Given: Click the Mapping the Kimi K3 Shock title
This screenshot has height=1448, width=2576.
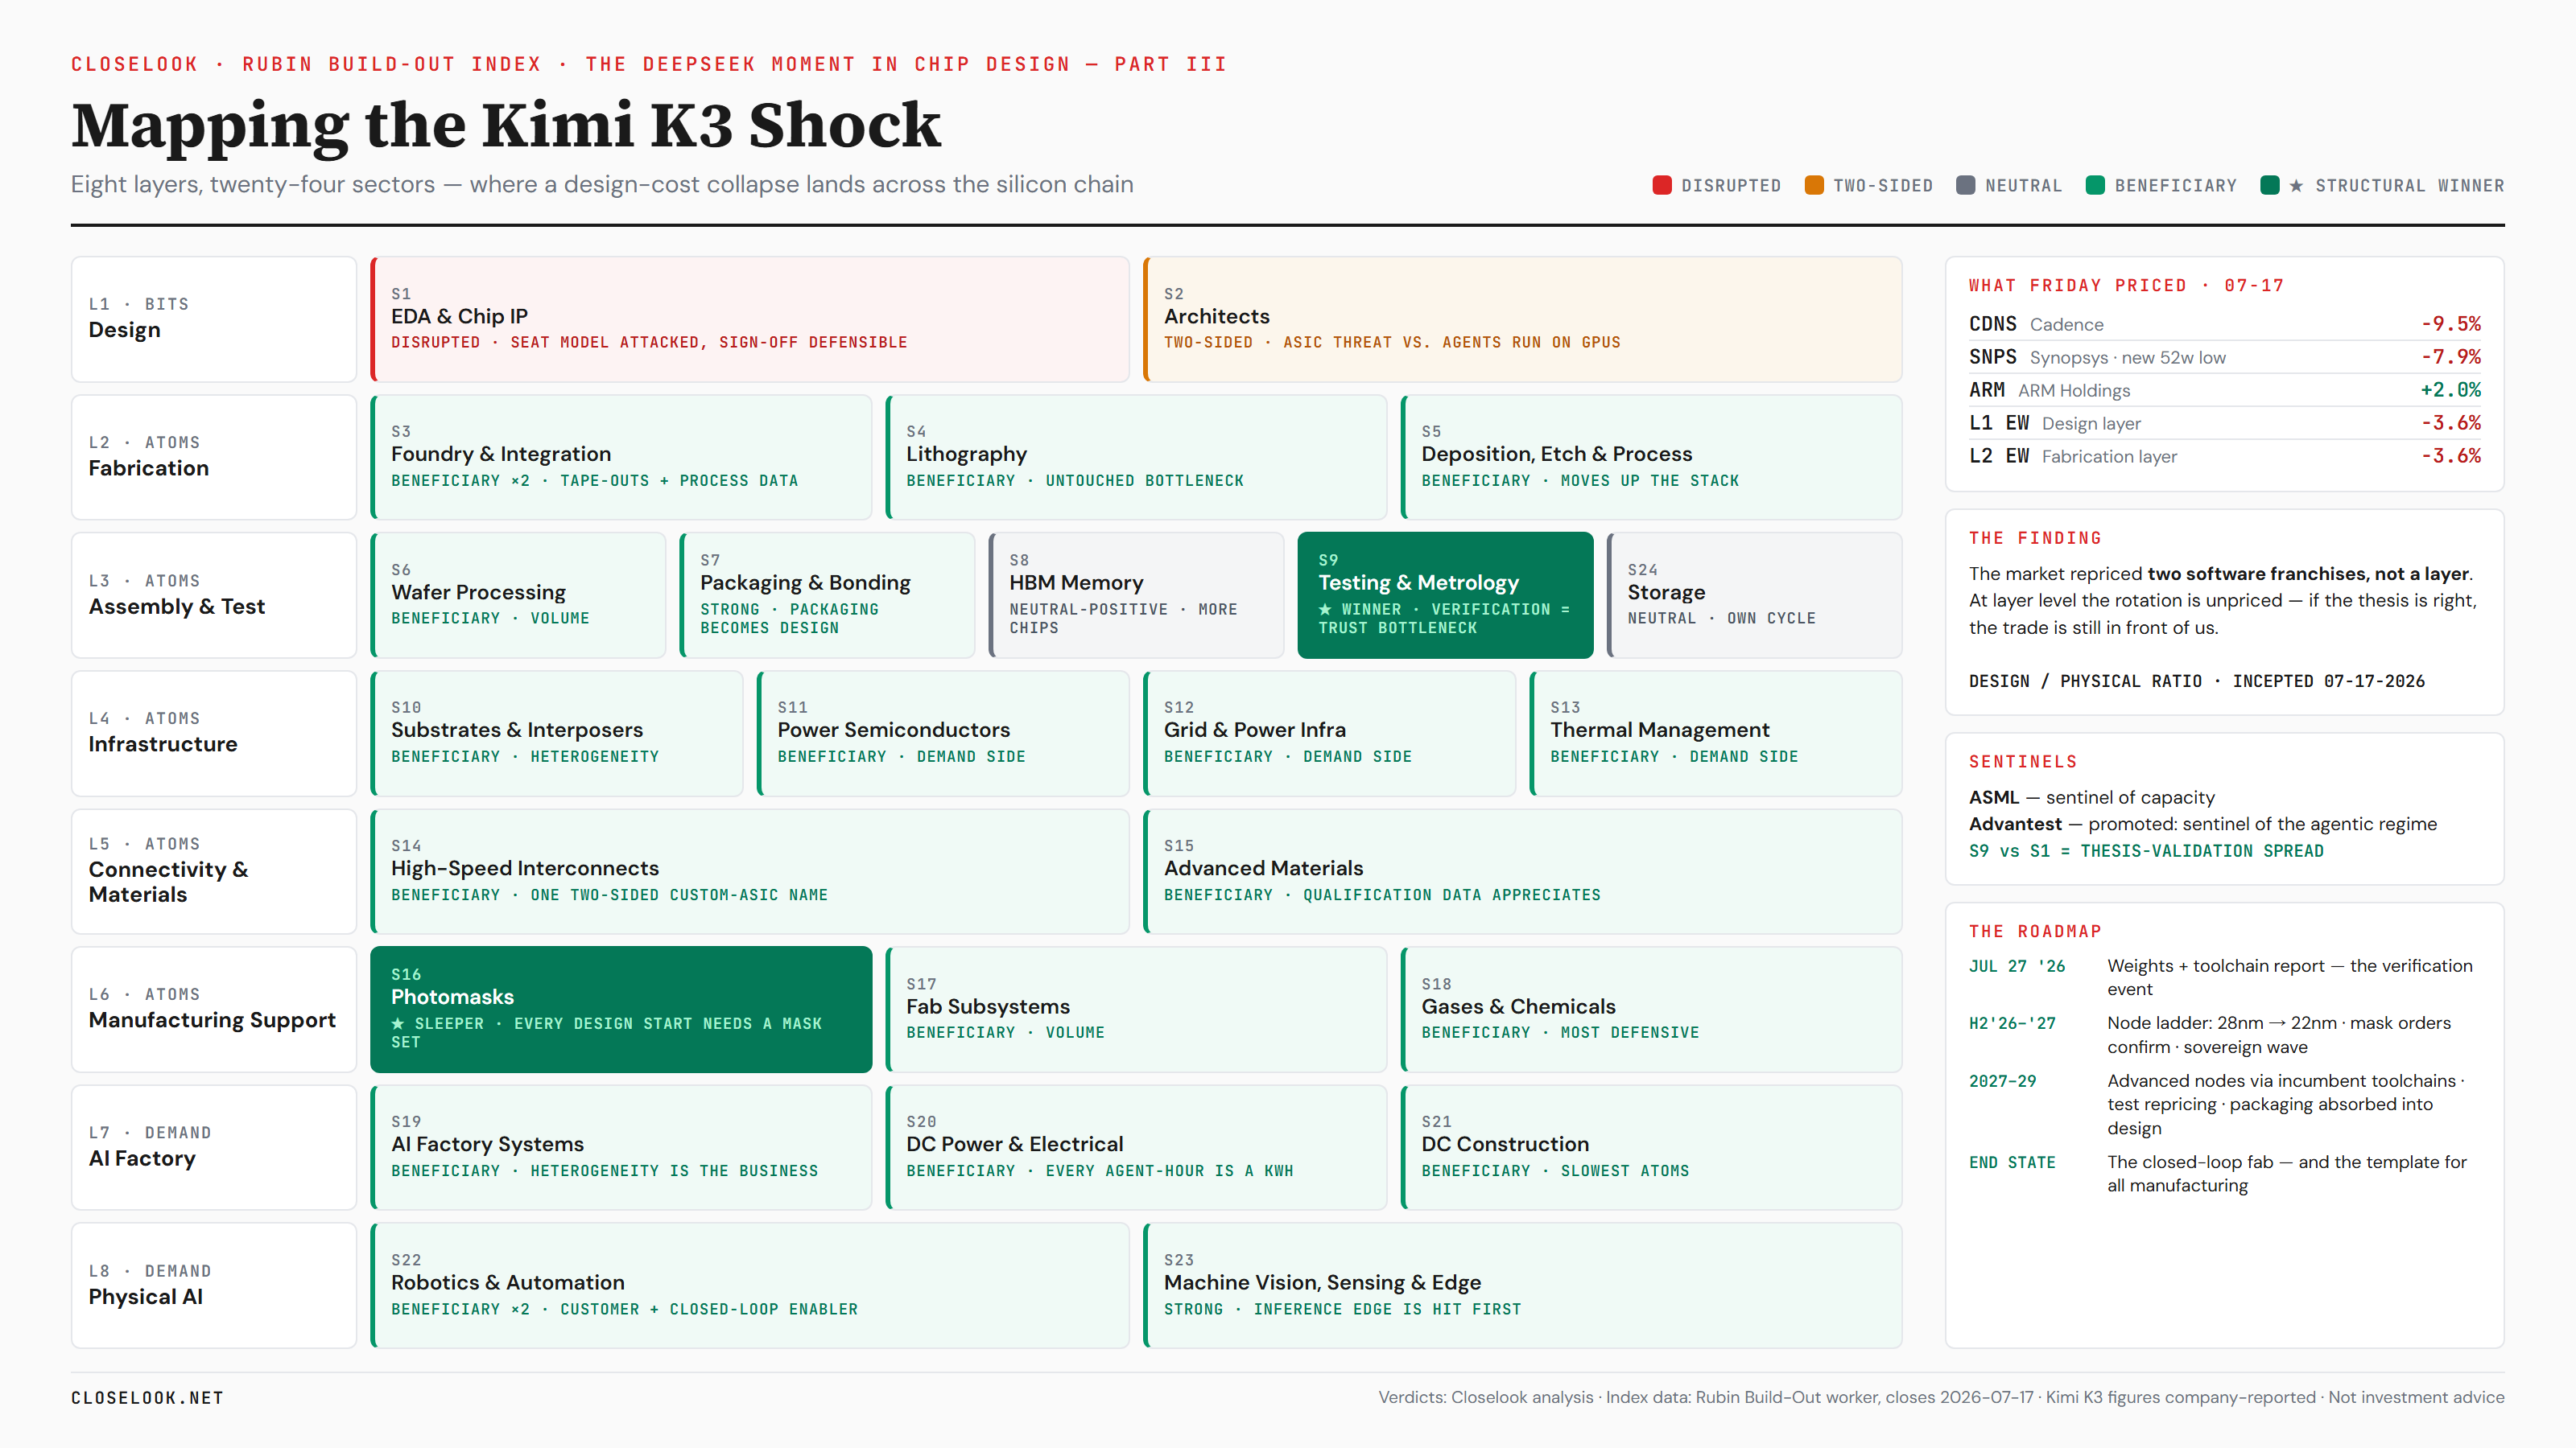Looking at the screenshot, I should pos(506,126).
